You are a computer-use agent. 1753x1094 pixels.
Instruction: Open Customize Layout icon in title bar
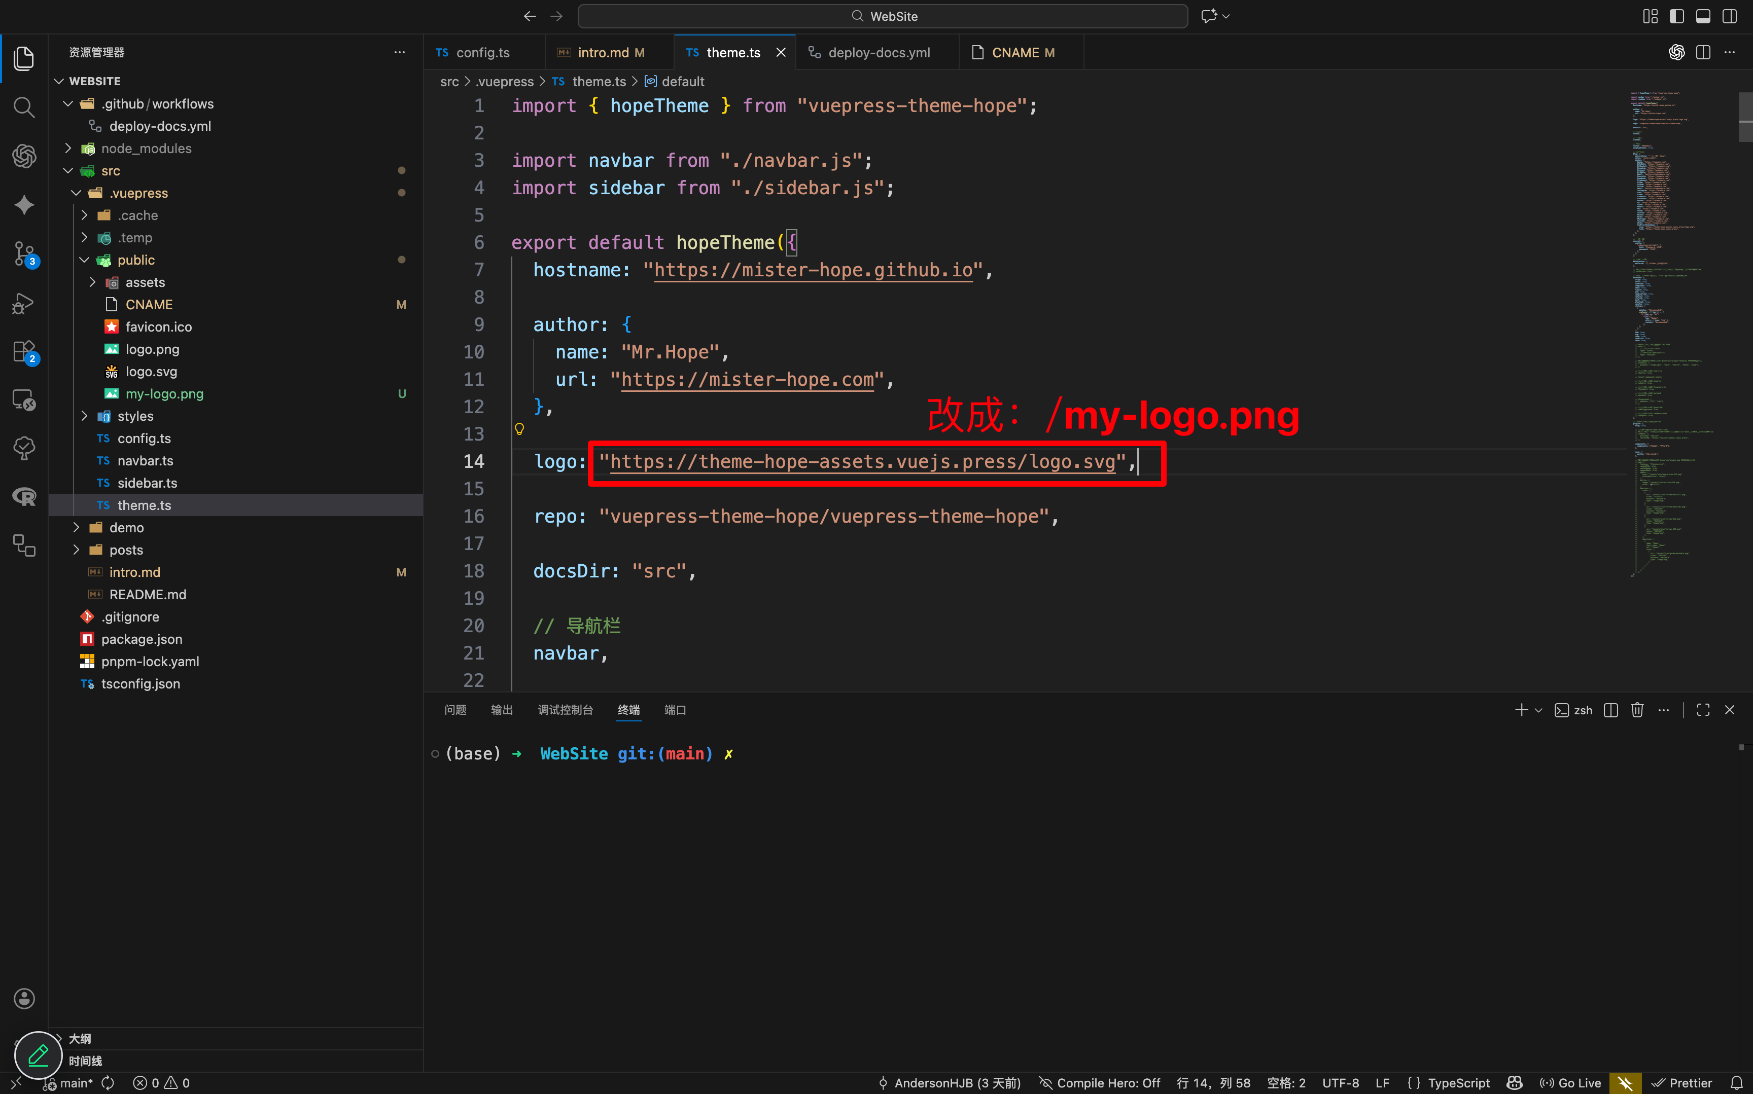[x=1650, y=16]
